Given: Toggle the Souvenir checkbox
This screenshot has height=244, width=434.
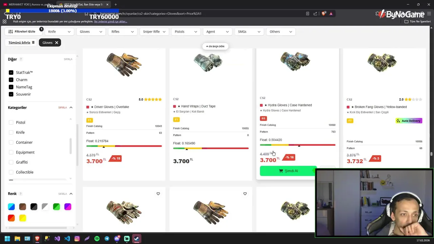Looking at the screenshot, I should point(11,94).
